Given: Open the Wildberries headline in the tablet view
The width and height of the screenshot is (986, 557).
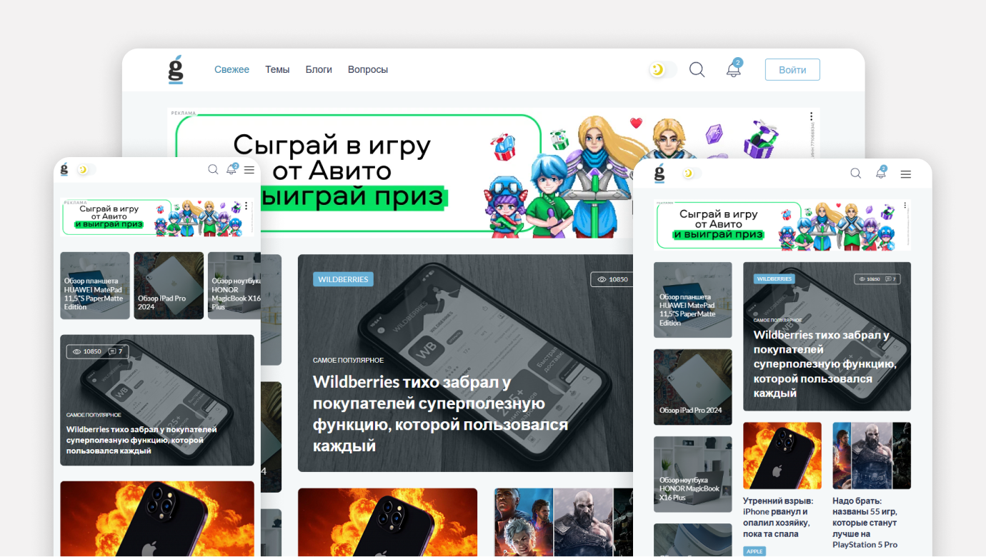Looking at the screenshot, I should [x=825, y=364].
